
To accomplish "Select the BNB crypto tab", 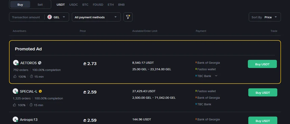I will [121, 4].
